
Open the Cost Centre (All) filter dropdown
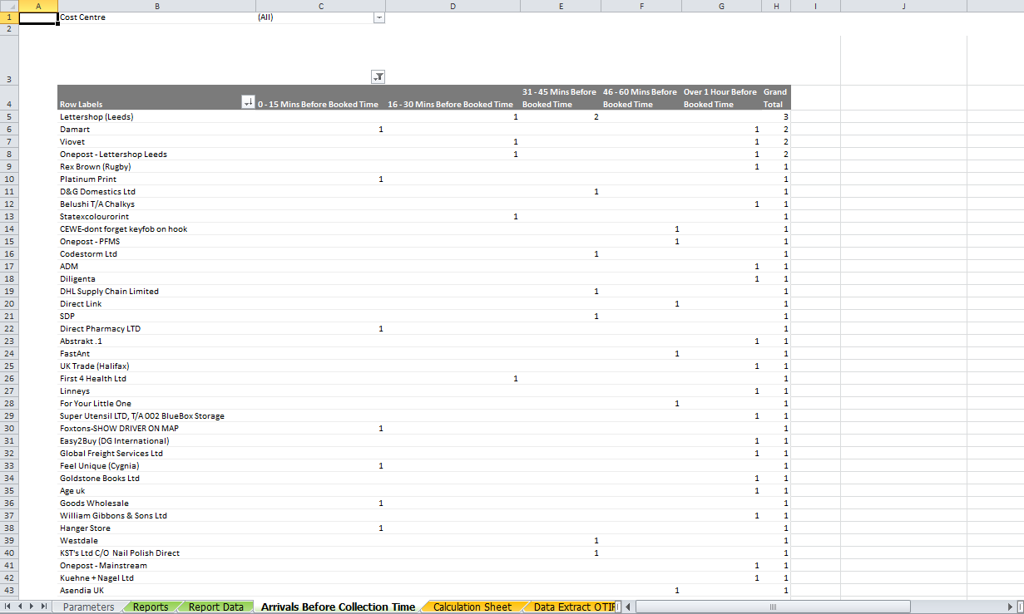click(379, 17)
